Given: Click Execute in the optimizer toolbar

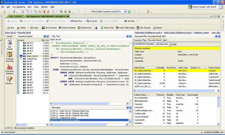Looking at the screenshot, I should 92,21.
